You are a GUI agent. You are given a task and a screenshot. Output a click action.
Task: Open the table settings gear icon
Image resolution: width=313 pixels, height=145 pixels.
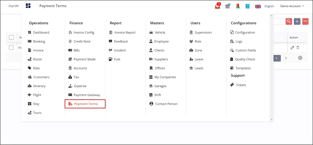300,58
